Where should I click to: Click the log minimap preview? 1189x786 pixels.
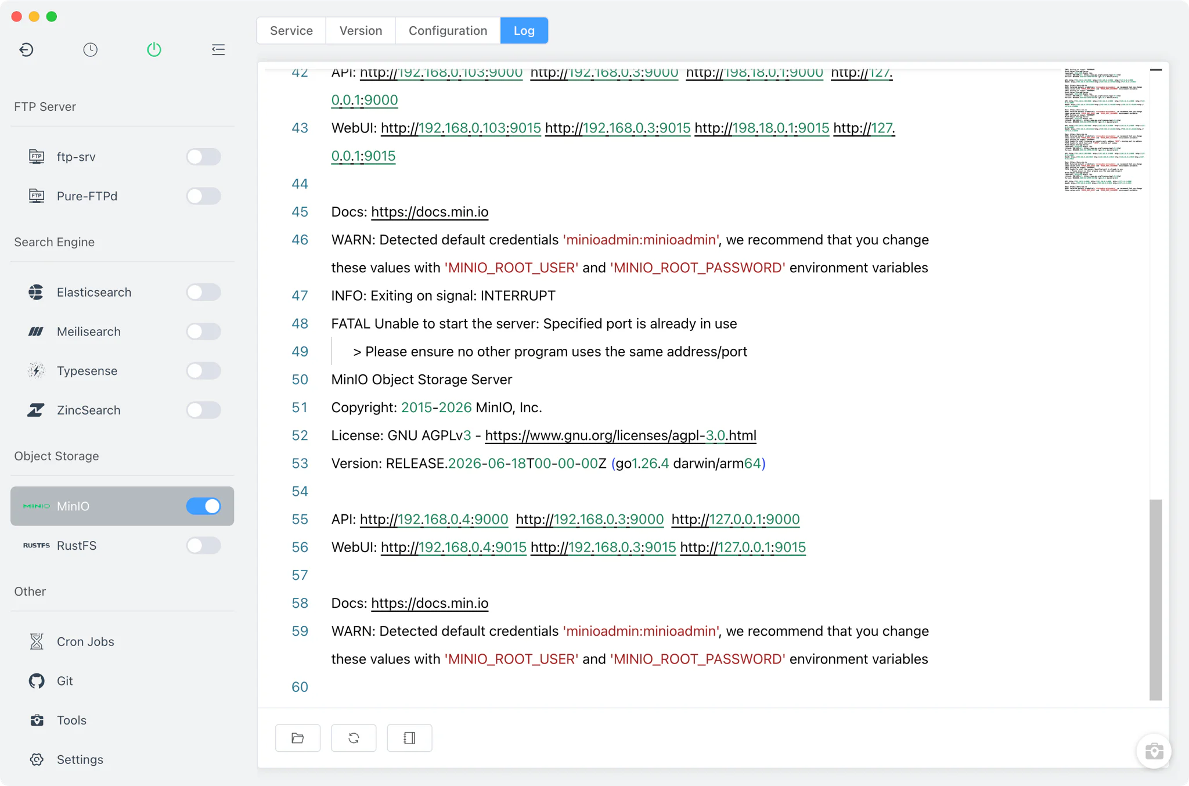coord(1104,129)
